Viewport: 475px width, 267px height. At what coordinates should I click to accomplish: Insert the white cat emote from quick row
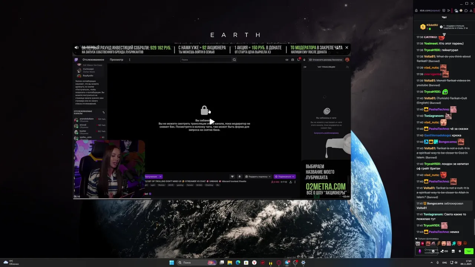tap(418, 244)
